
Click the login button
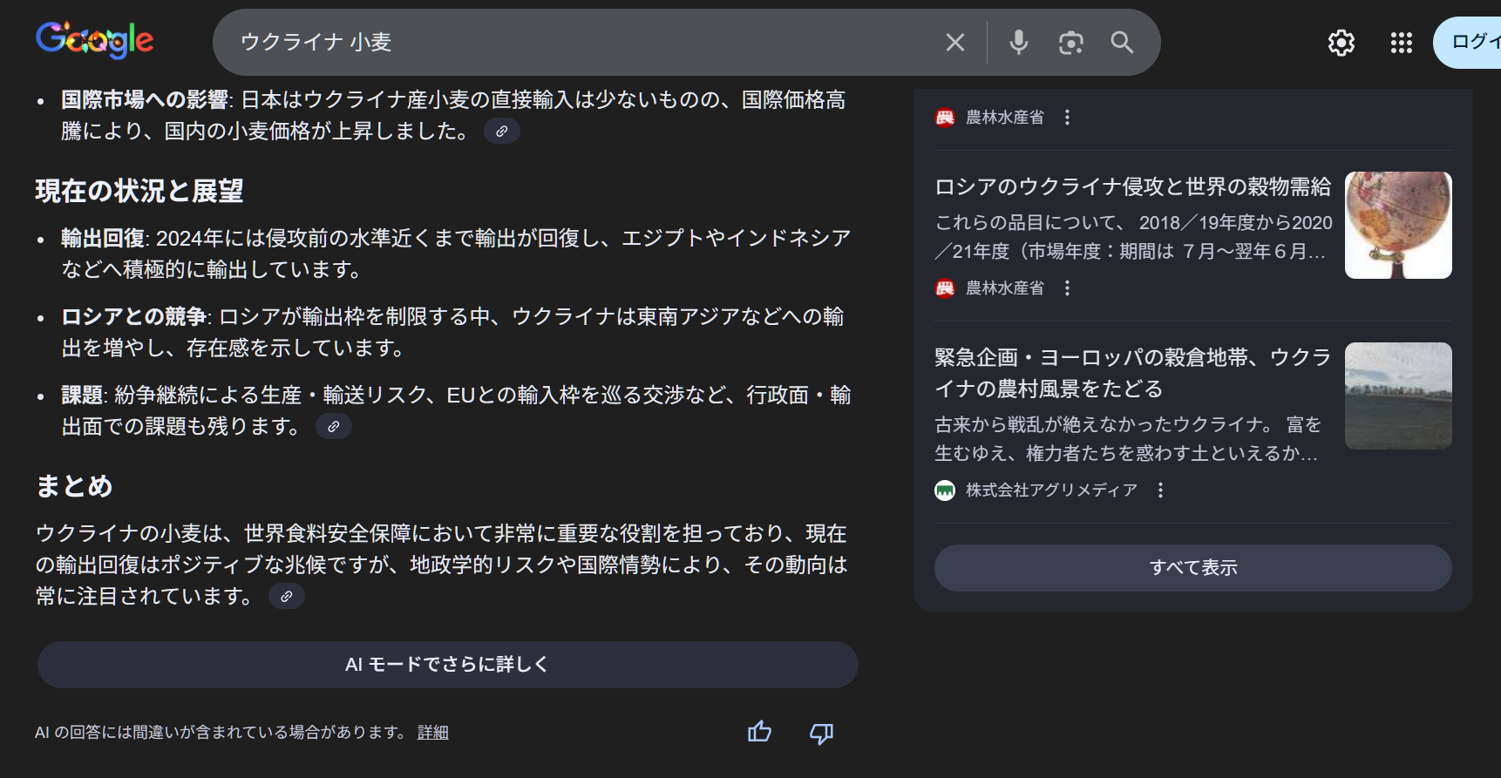[1473, 42]
